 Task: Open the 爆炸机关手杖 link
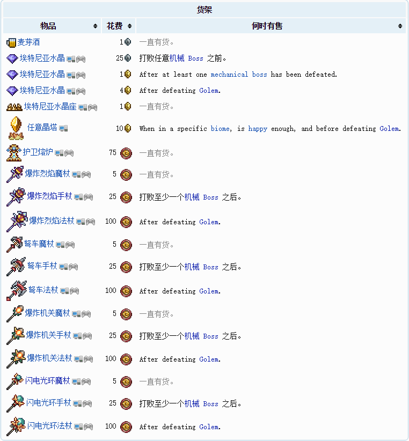click(x=48, y=335)
